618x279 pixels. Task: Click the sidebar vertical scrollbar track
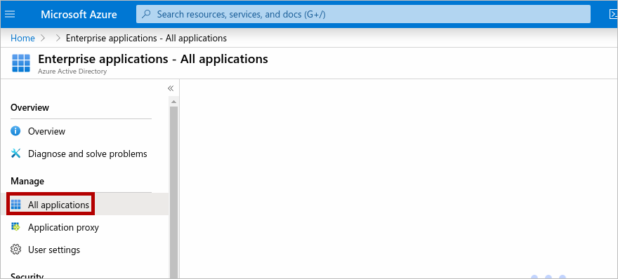point(174,192)
